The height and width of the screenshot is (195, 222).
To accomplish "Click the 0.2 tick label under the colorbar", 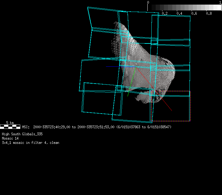I will point(165,13).
